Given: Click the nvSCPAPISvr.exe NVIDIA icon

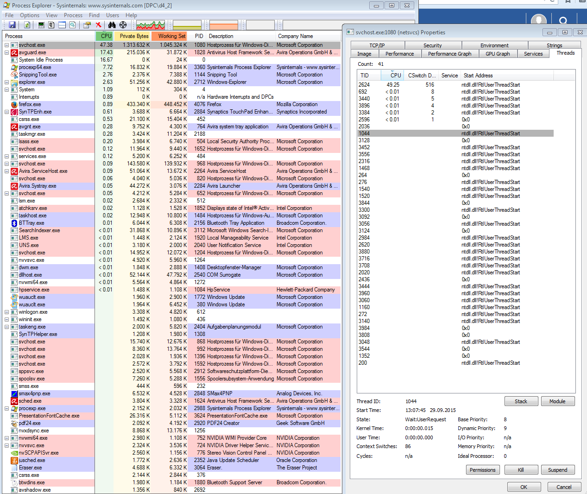Looking at the screenshot, I should pos(14,453).
